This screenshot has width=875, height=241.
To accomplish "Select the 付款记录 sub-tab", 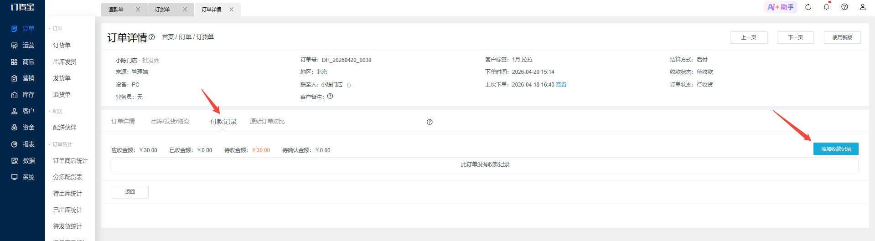I will click(223, 122).
